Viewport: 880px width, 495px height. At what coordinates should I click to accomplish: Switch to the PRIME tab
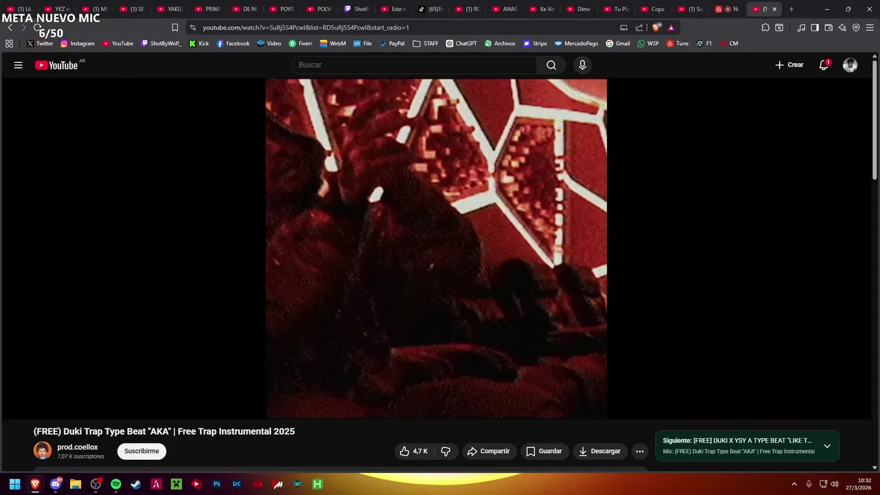pyautogui.click(x=208, y=9)
